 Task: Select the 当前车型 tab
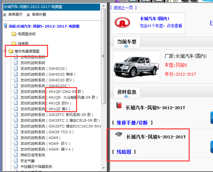point(127,43)
